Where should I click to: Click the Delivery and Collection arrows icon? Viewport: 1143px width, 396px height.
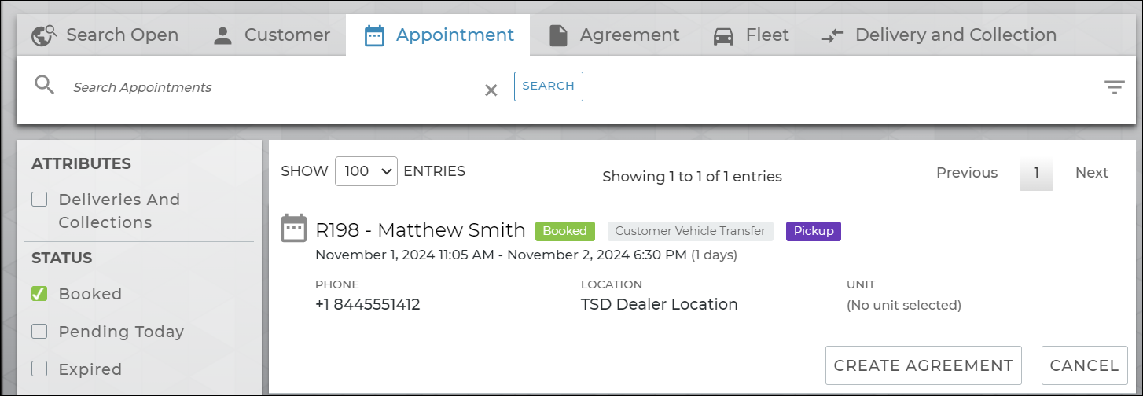[x=832, y=36]
